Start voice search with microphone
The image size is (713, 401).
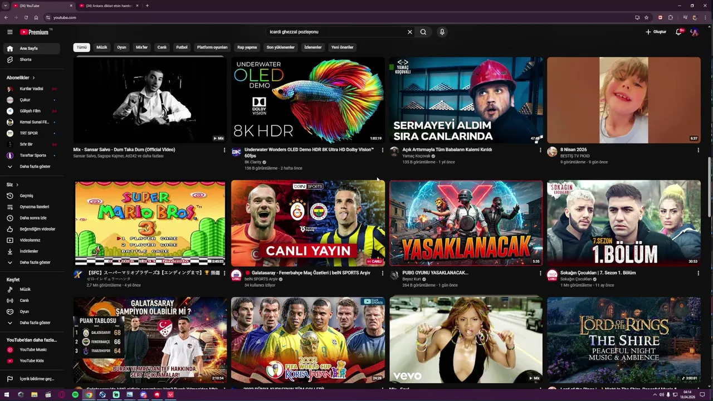click(x=442, y=32)
